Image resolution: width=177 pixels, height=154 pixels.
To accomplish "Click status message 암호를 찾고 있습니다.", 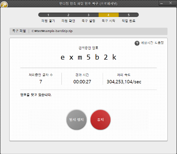I will [x=36, y=95].
